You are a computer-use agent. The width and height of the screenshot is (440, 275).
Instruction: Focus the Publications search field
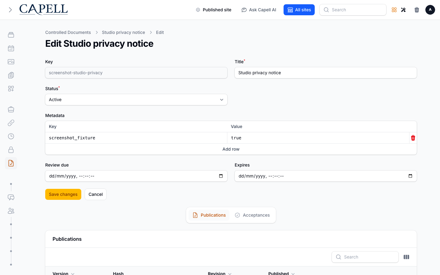365,257
